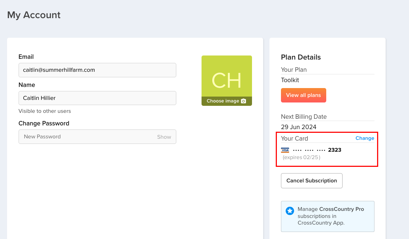Click the Toolkit plan name

click(x=290, y=80)
